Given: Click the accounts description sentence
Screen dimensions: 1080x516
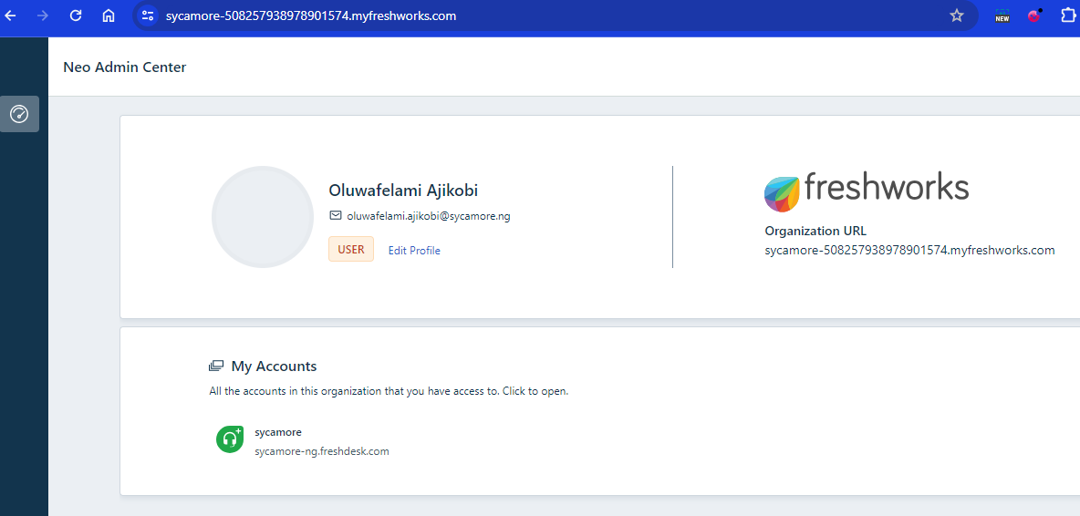Looking at the screenshot, I should click(389, 391).
